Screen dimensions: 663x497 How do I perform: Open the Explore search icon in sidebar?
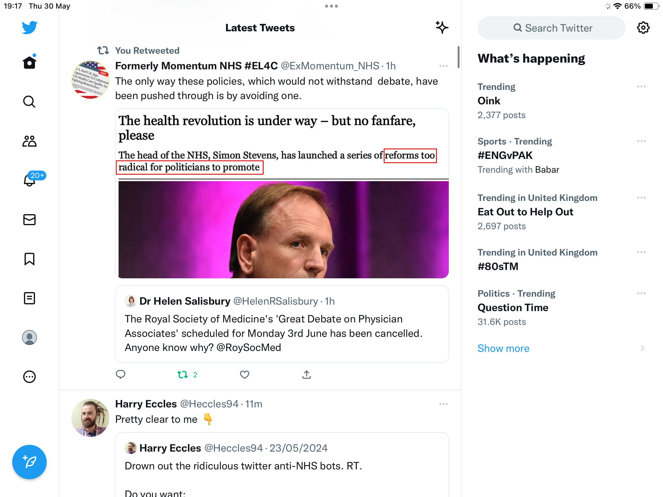(x=29, y=102)
